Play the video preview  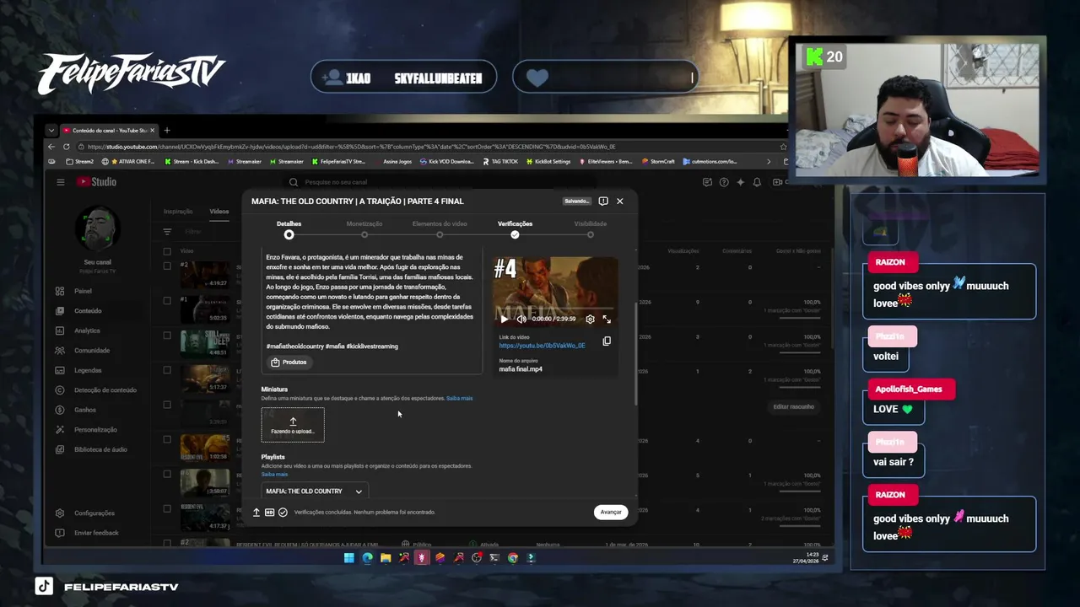(x=504, y=320)
